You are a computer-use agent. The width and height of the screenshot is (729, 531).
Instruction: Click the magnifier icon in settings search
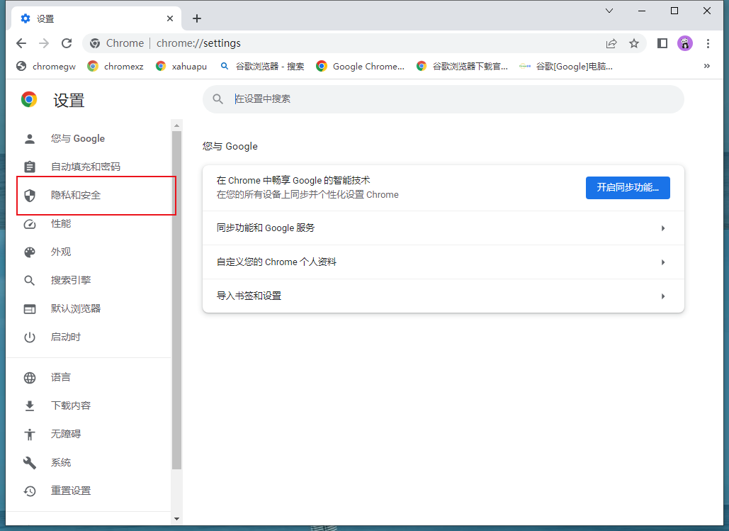(217, 99)
